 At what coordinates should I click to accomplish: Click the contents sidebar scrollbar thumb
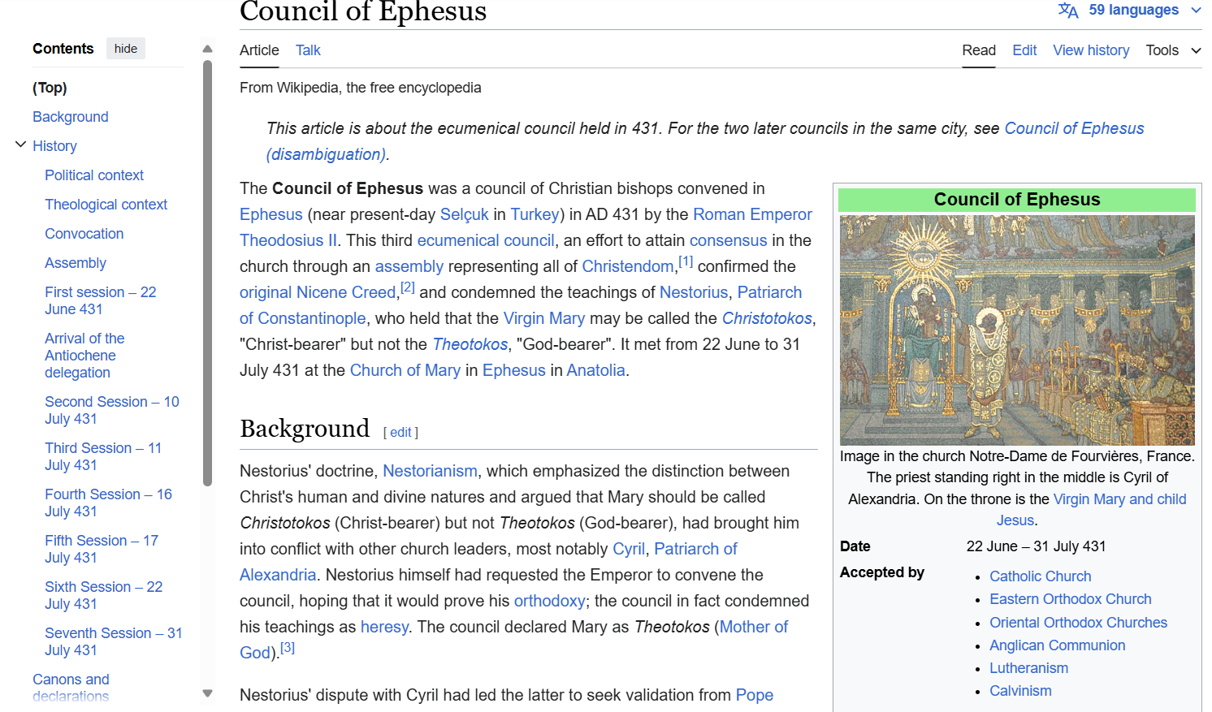tap(207, 273)
